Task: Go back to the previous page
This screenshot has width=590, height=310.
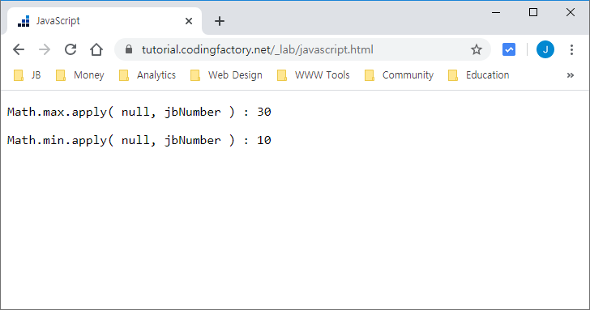Action: pos(19,49)
